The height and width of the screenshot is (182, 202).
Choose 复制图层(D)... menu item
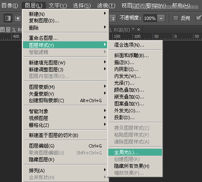coord(65,21)
